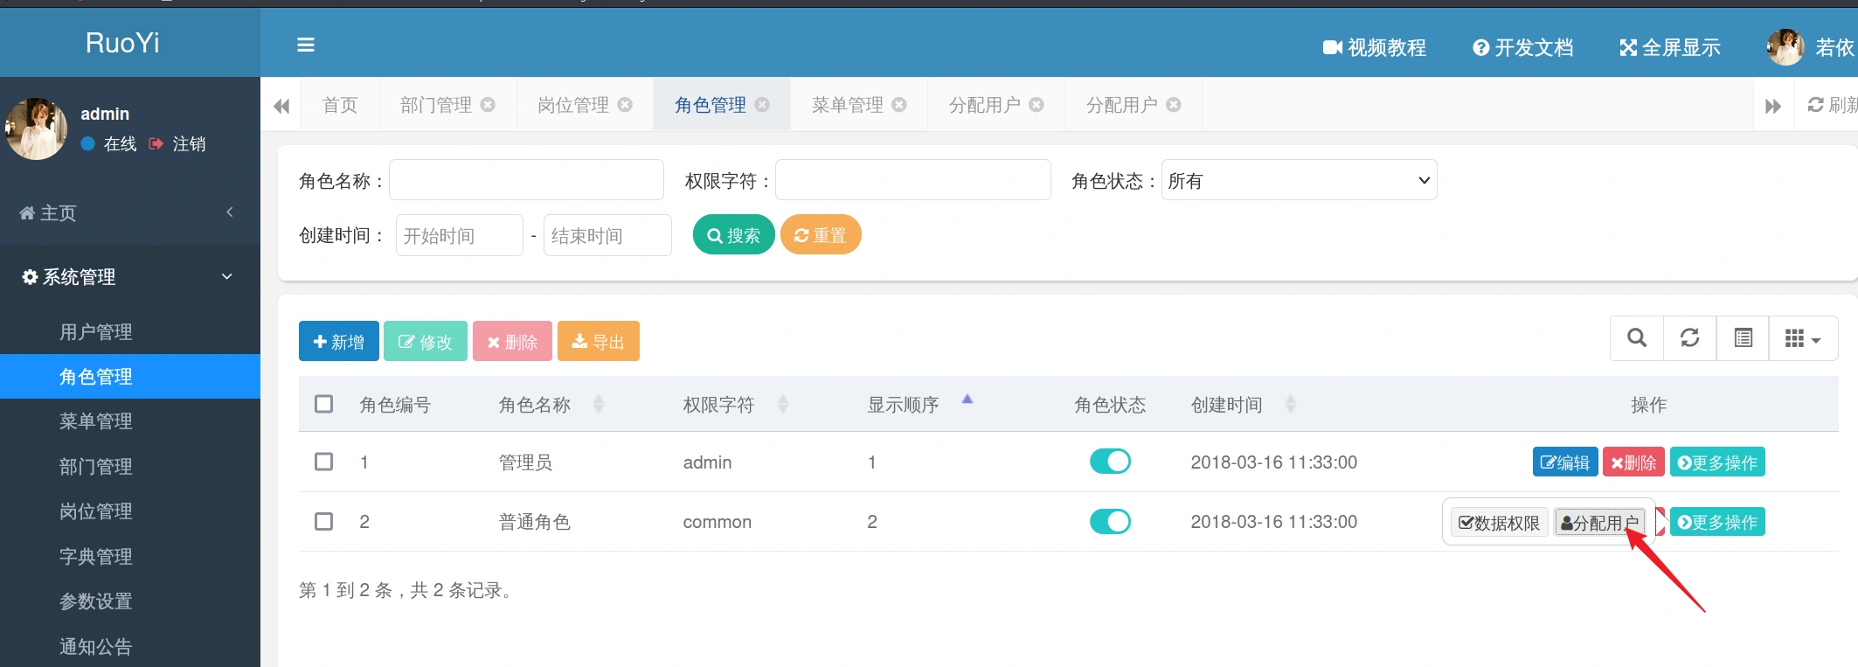
Task: Open the 角色状态 dropdown
Action: (x=1299, y=180)
